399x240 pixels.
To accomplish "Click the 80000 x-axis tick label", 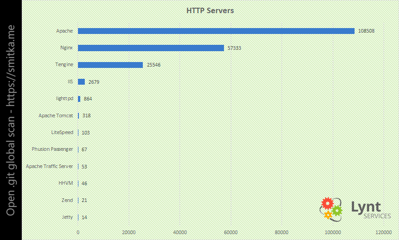I will point(282,232).
